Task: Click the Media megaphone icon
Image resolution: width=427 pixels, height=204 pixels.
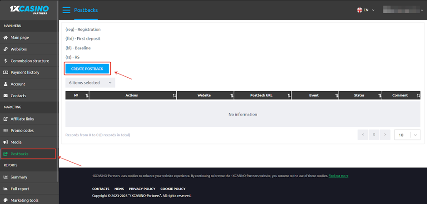Action: pyautogui.click(x=6, y=142)
